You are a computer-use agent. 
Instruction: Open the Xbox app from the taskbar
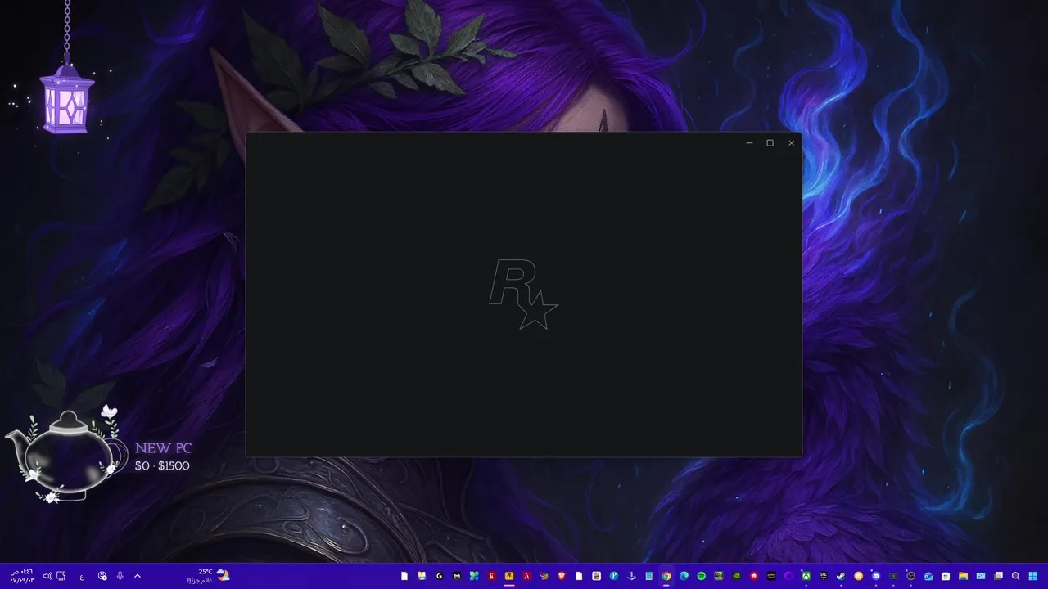806,576
